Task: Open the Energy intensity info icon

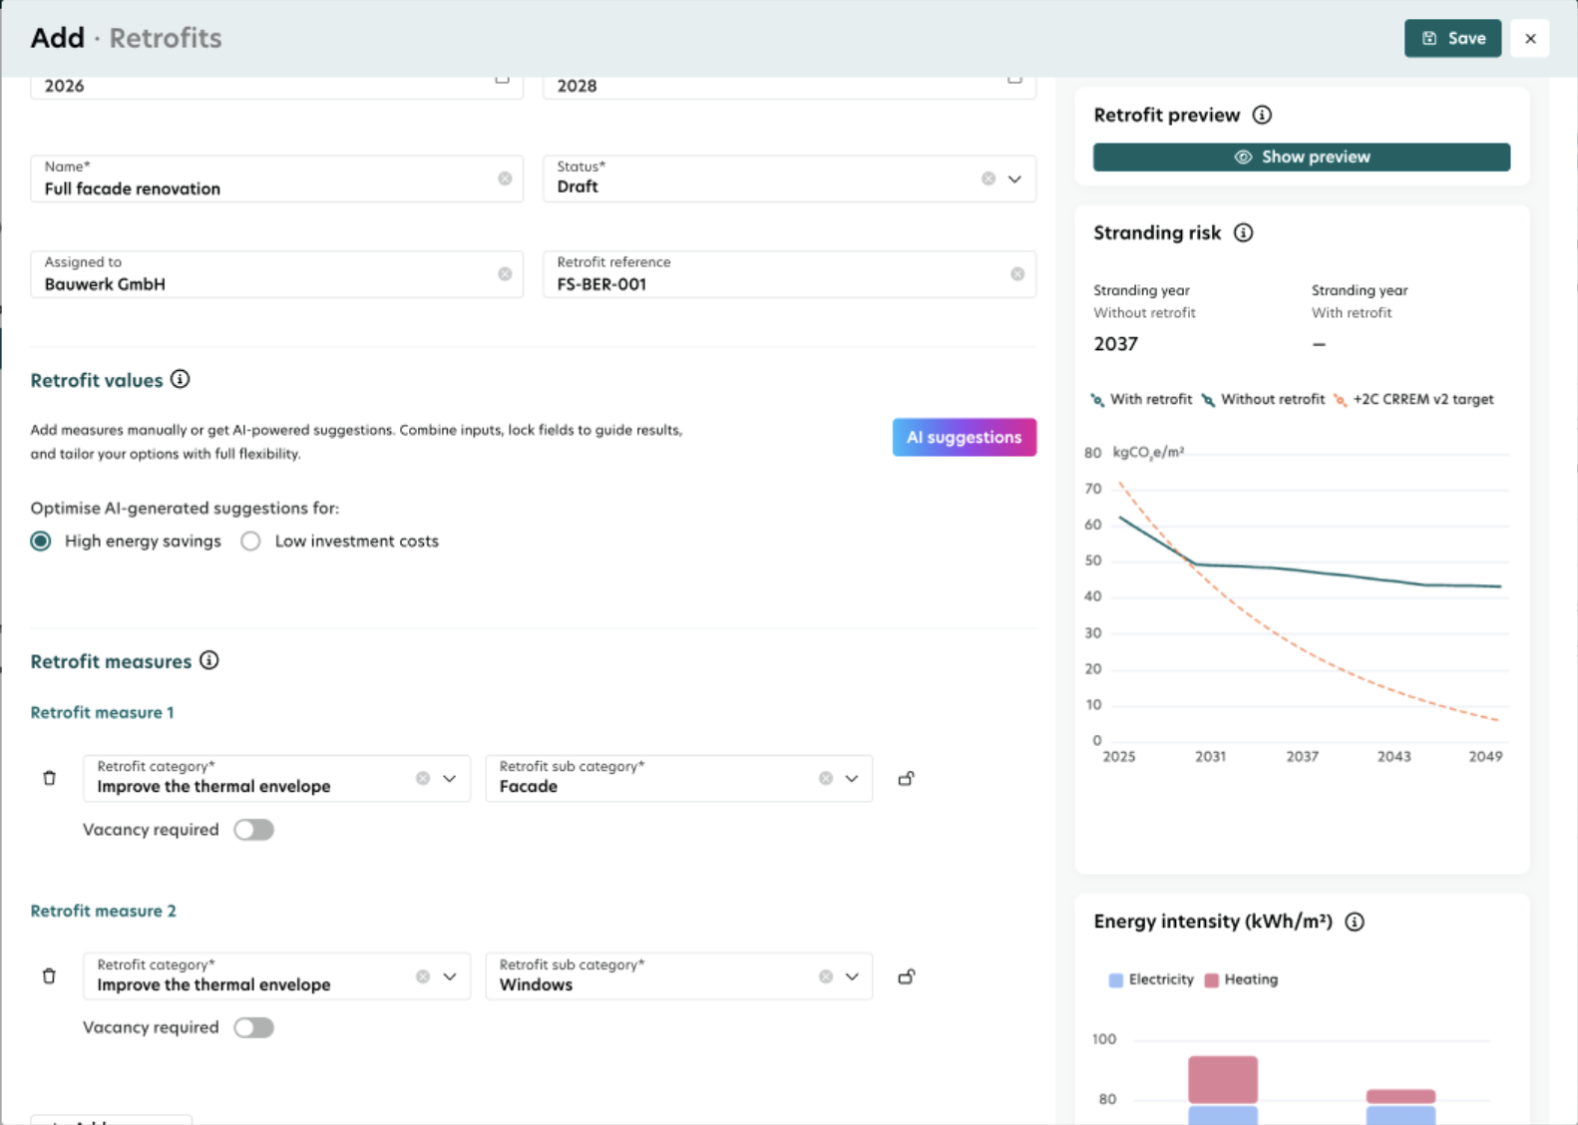Action: [x=1355, y=922]
